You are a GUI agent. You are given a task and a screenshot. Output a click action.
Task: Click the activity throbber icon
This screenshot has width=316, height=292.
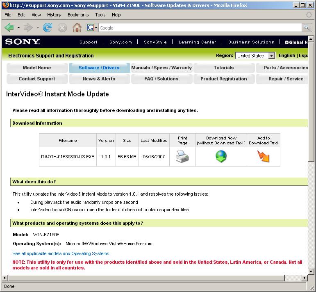[309, 15]
